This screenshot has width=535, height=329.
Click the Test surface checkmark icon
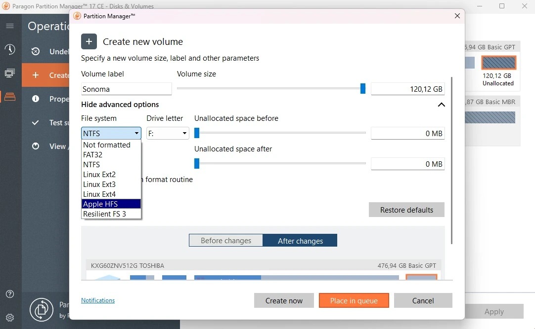(35, 122)
